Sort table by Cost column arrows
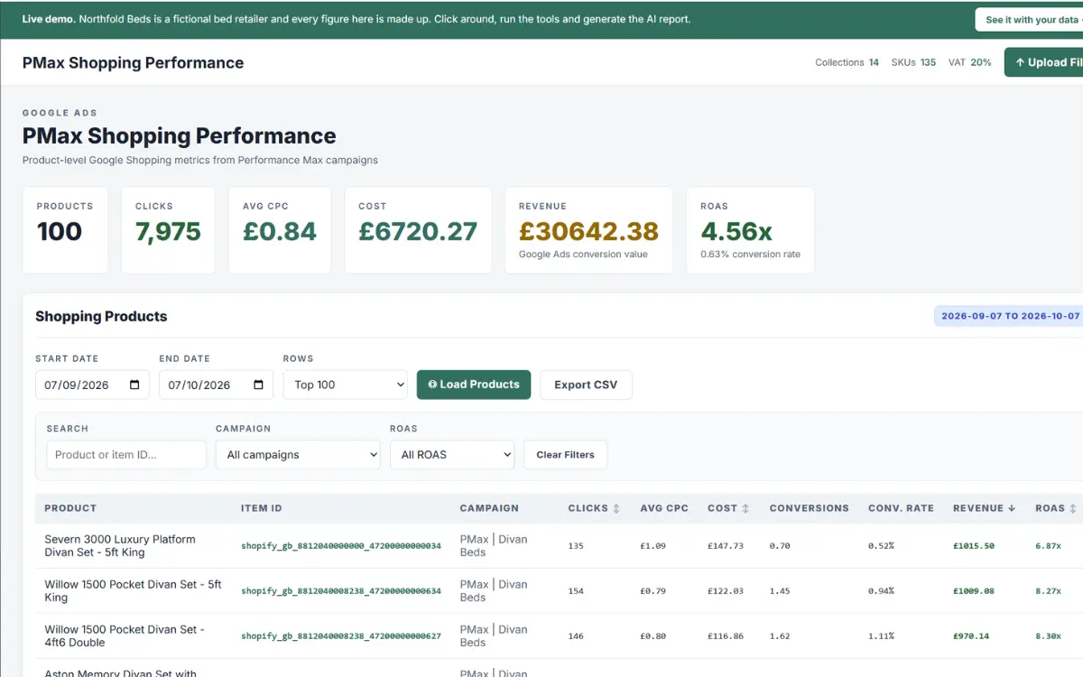 745,508
